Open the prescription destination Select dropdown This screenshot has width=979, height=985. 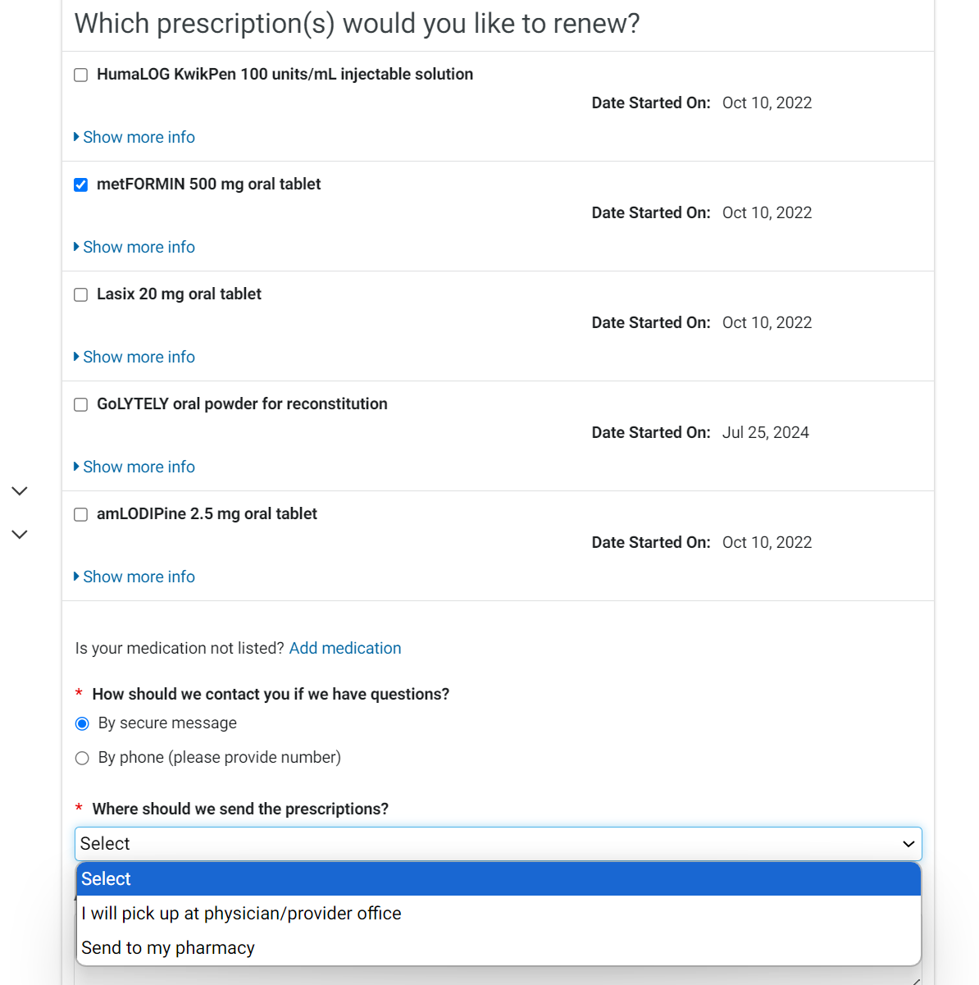pos(498,844)
